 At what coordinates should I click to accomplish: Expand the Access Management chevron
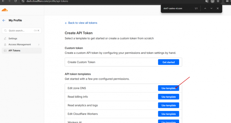click(39, 45)
